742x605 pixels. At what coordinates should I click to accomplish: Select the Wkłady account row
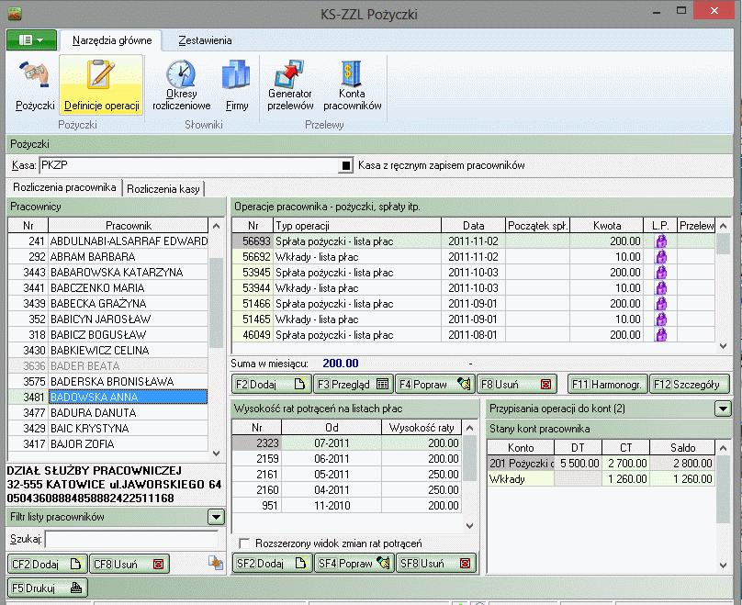pos(601,478)
